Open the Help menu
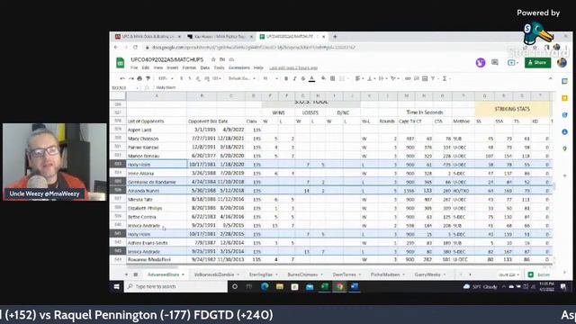 pyautogui.click(x=258, y=68)
